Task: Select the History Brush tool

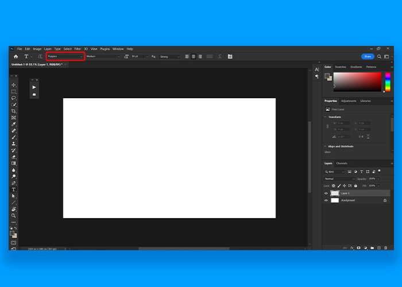Action: tap(14, 150)
